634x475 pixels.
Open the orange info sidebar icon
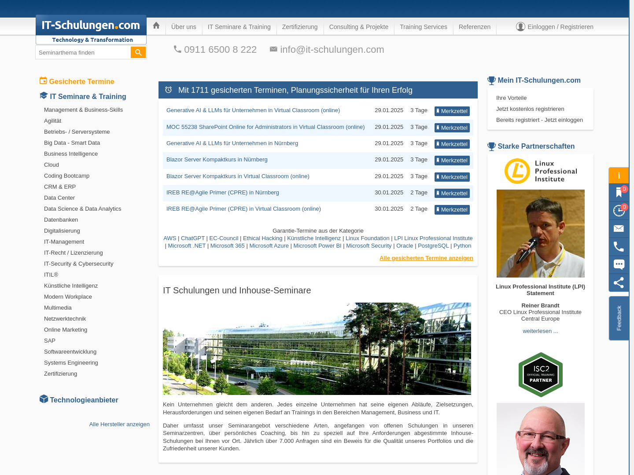point(619,175)
